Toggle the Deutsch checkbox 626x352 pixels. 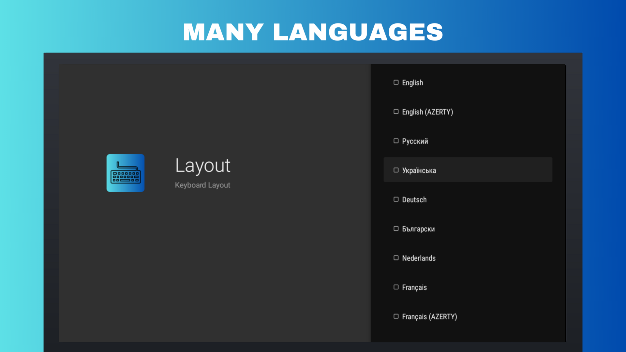coord(396,199)
